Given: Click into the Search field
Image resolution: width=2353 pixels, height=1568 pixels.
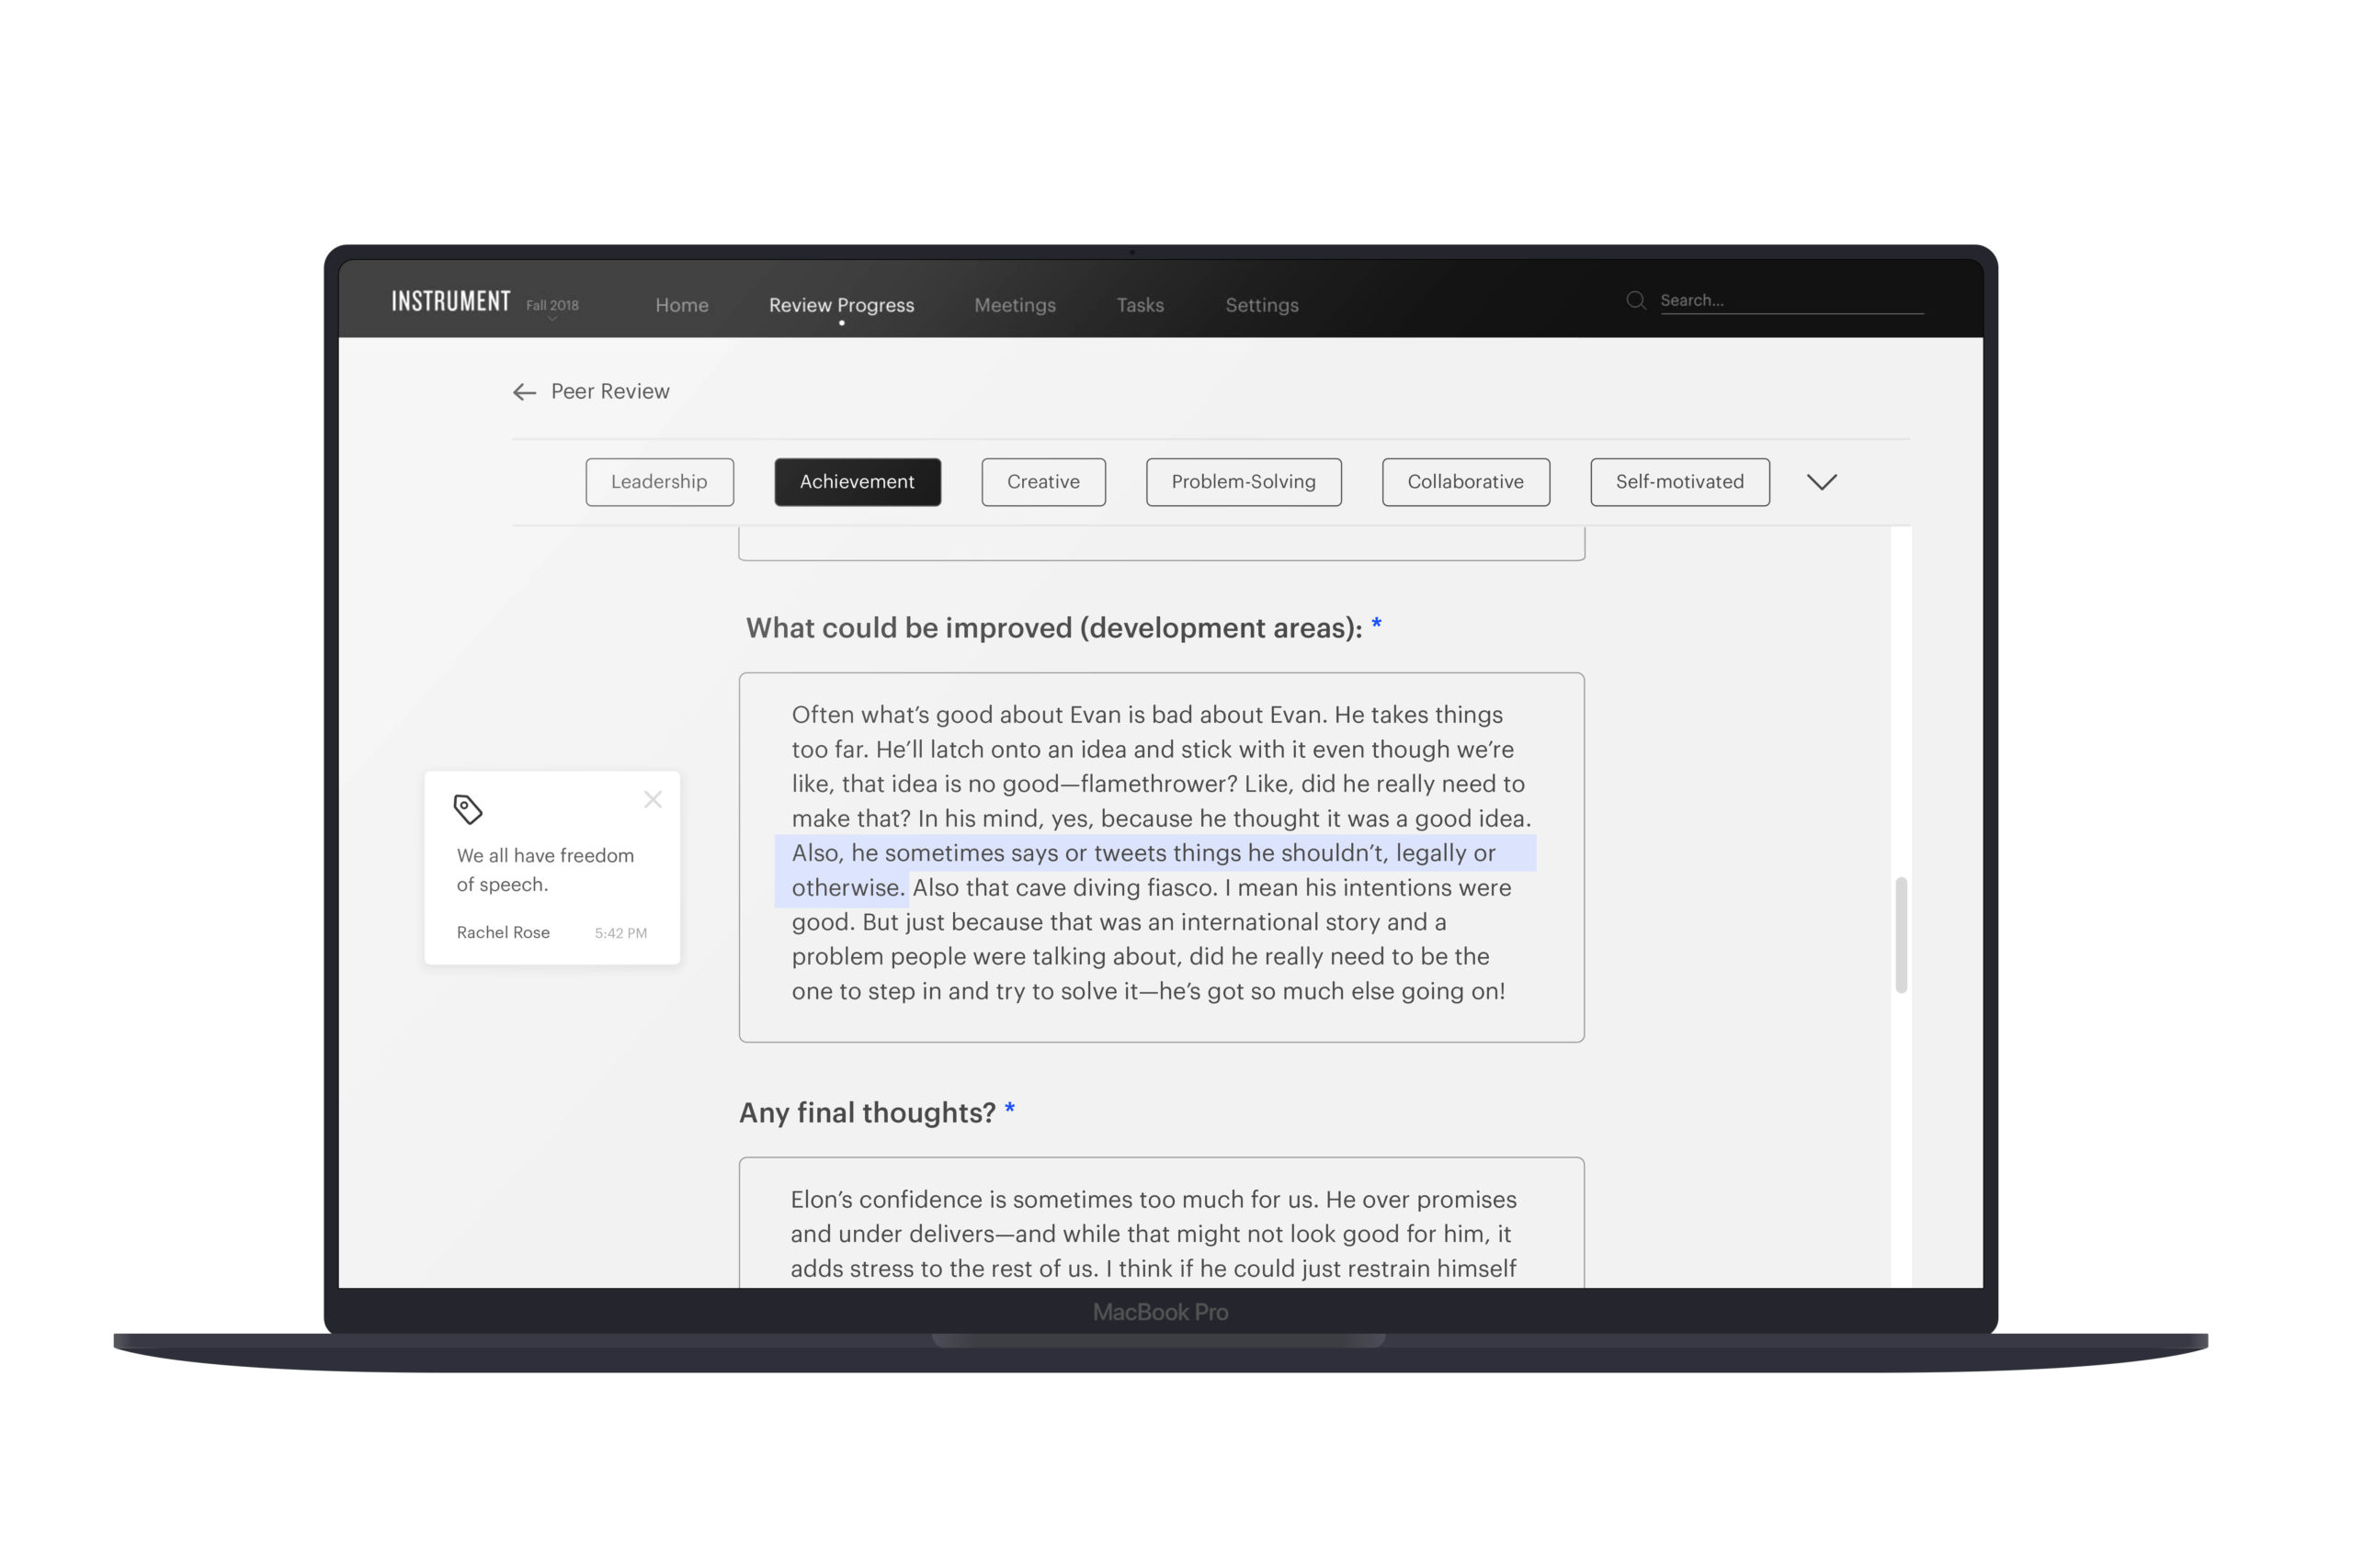Looking at the screenshot, I should (x=1790, y=301).
